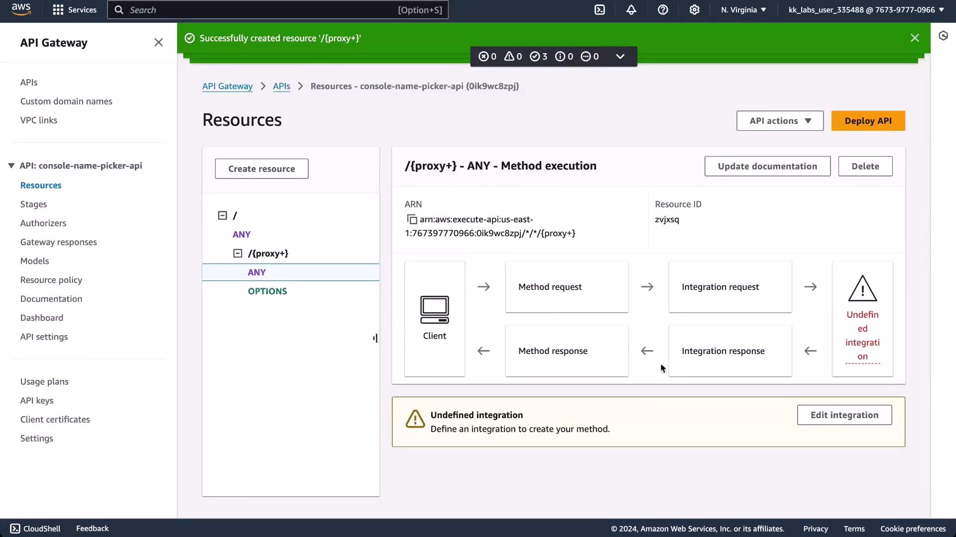Follow the APIs breadcrumb link
Screen dimensions: 956x537
pyautogui.click(x=281, y=87)
